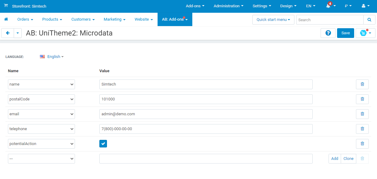
Task: Open the Products menu
Action: 52,19
